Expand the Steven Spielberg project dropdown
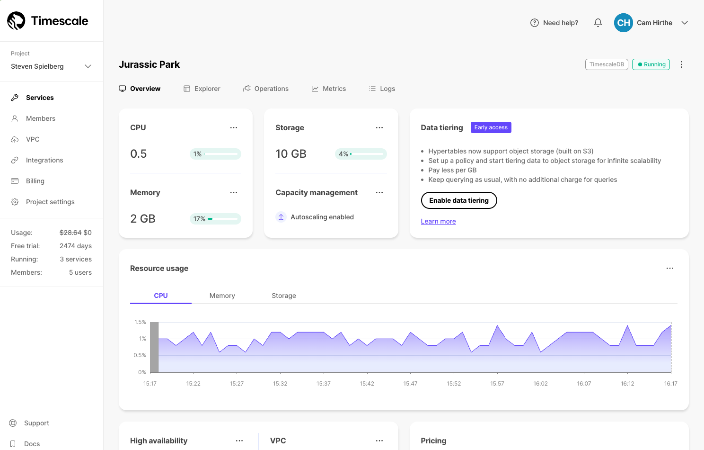The width and height of the screenshot is (704, 450). (88, 66)
